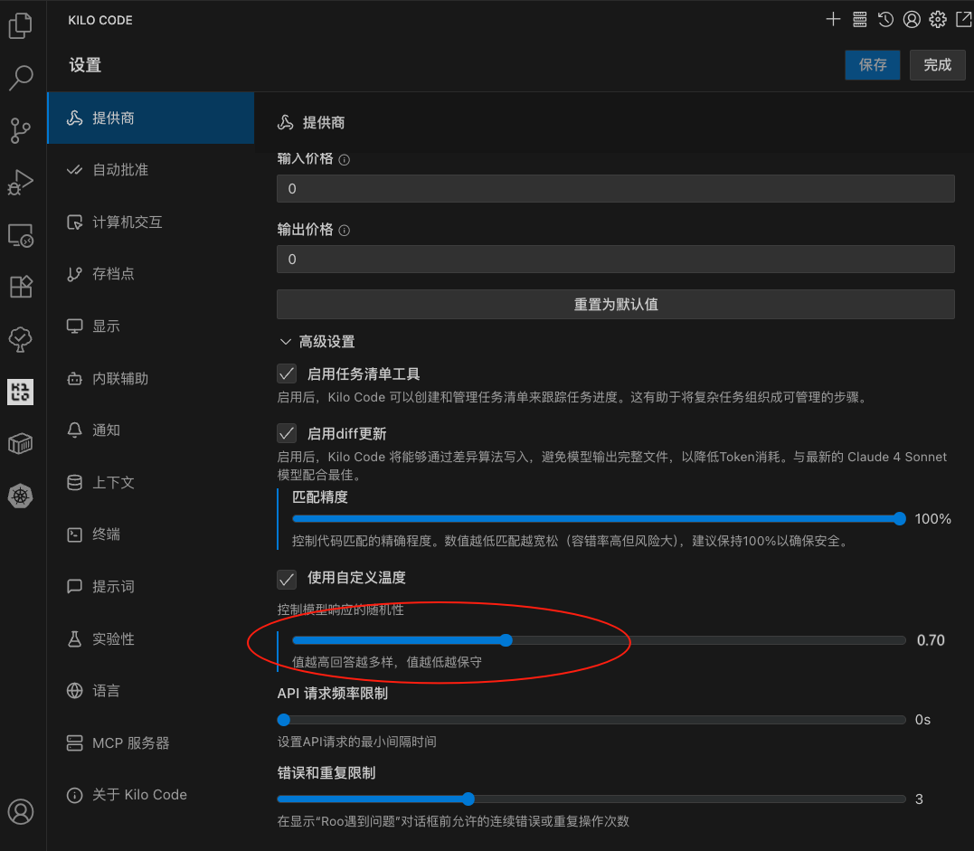The image size is (974, 851).
Task: Start new task with plus icon
Action: tap(833, 19)
